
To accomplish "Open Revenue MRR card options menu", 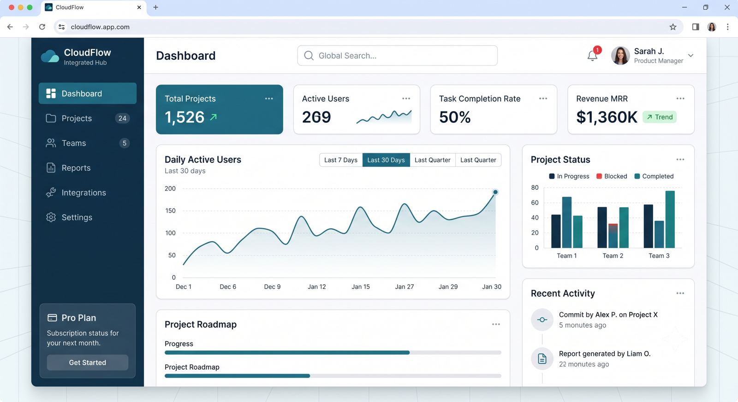I will coord(680,99).
